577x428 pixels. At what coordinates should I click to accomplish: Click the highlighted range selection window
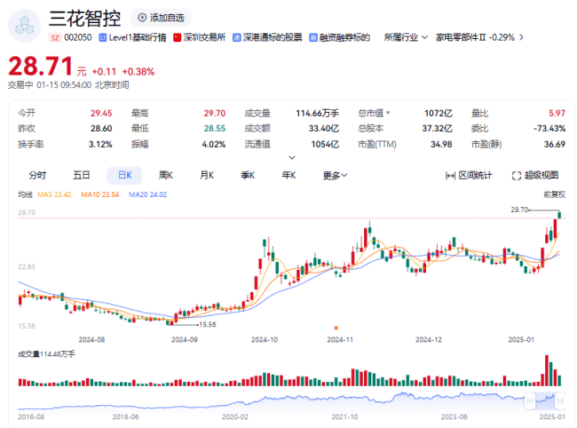[x=545, y=400]
